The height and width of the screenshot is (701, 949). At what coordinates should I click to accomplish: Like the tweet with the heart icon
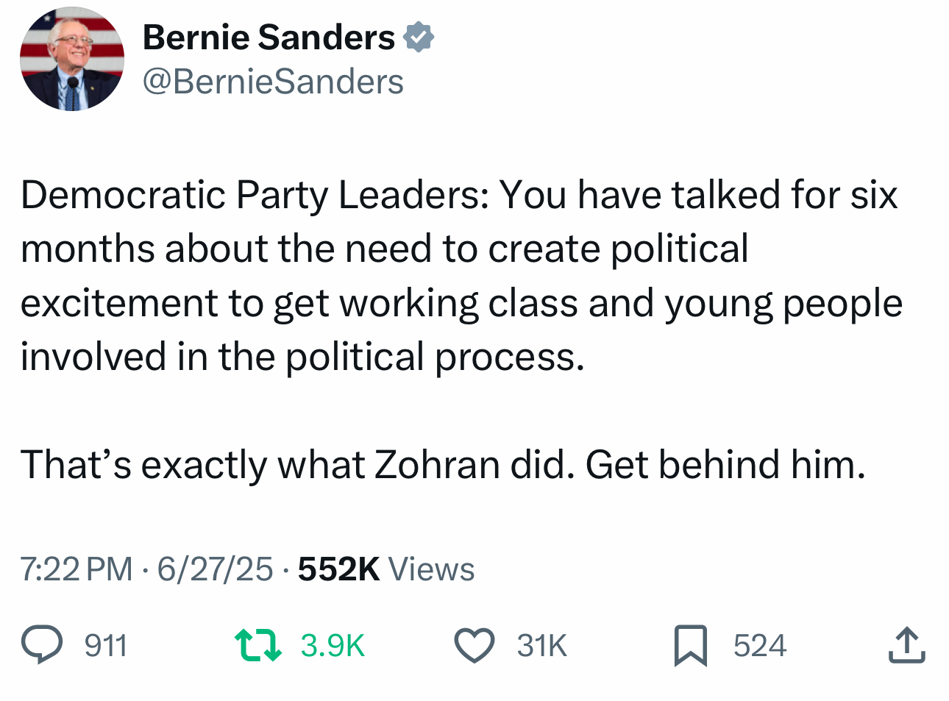coord(474,645)
